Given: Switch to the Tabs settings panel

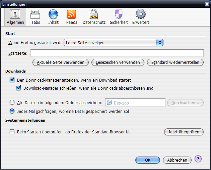Looking at the screenshot, I should 36,17.
